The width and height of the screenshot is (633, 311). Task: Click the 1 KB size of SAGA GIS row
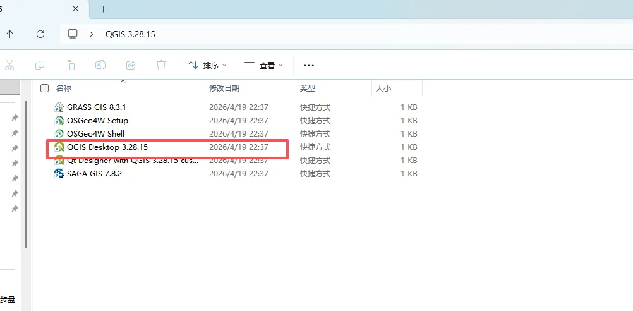pos(409,174)
